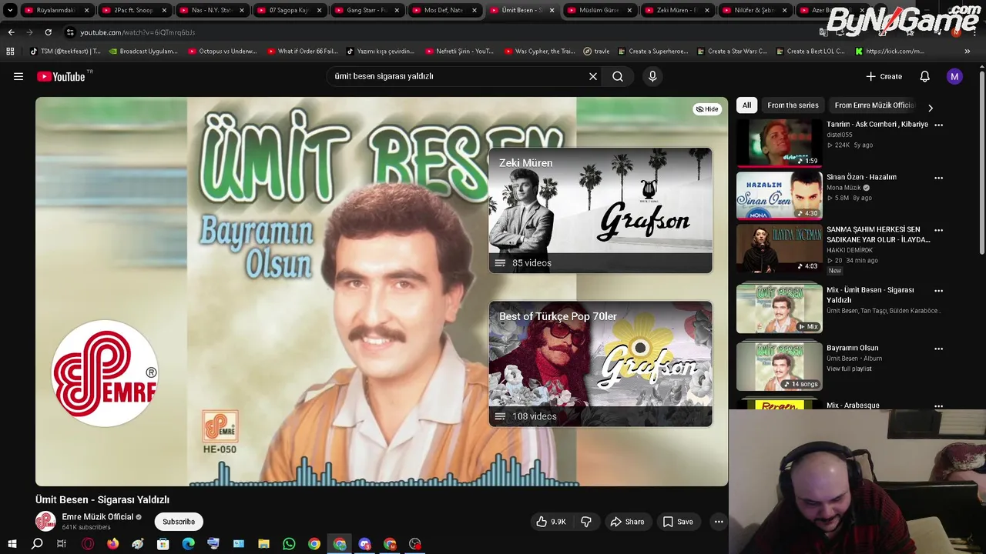
Task: Open options menu for Bayramın Olsun album
Action: coord(938,349)
